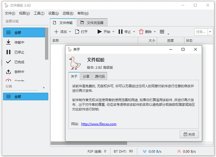The width and height of the screenshot is (216, 157).
Task: Maximize the 关于 dialog window
Action: tap(183, 49)
